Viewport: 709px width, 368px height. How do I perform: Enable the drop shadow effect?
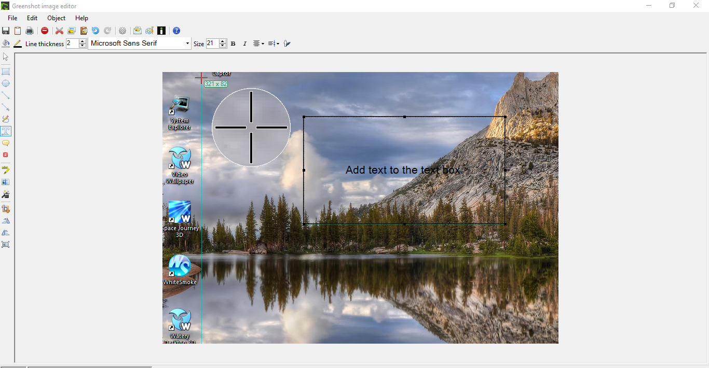287,44
